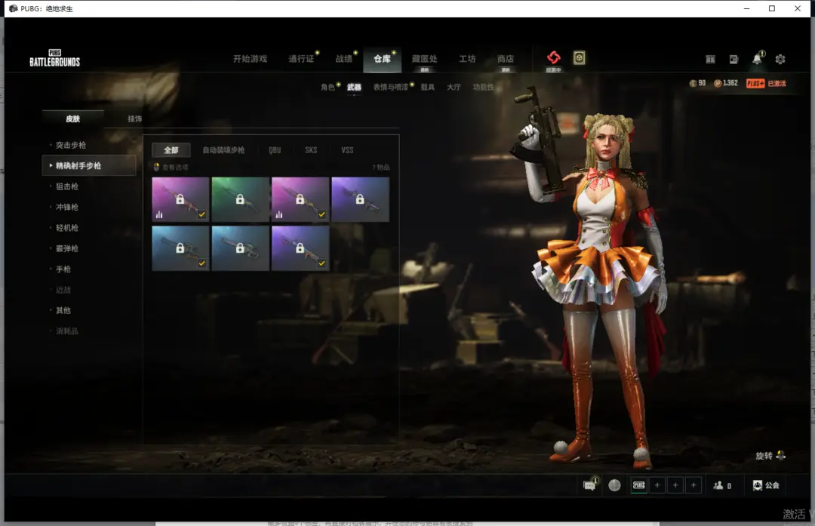Image resolution: width=815 pixels, height=526 pixels.
Task: Open the settings gear
Action: (x=780, y=60)
